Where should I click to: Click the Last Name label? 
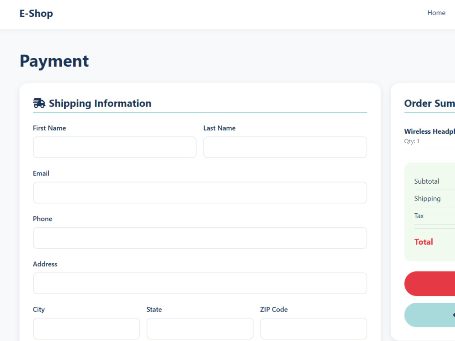[219, 128]
